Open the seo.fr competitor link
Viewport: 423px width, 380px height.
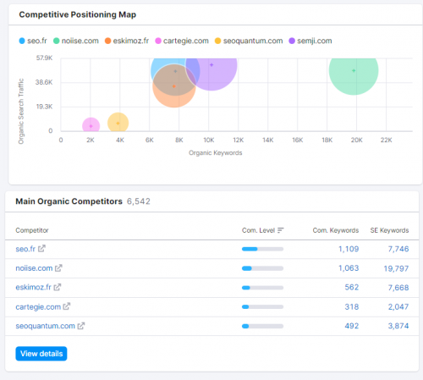point(25,249)
